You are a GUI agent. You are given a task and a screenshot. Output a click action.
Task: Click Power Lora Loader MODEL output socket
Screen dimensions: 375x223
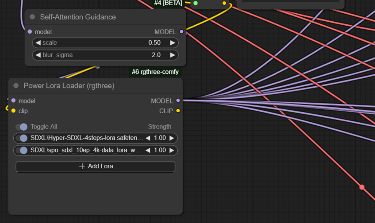pos(178,100)
